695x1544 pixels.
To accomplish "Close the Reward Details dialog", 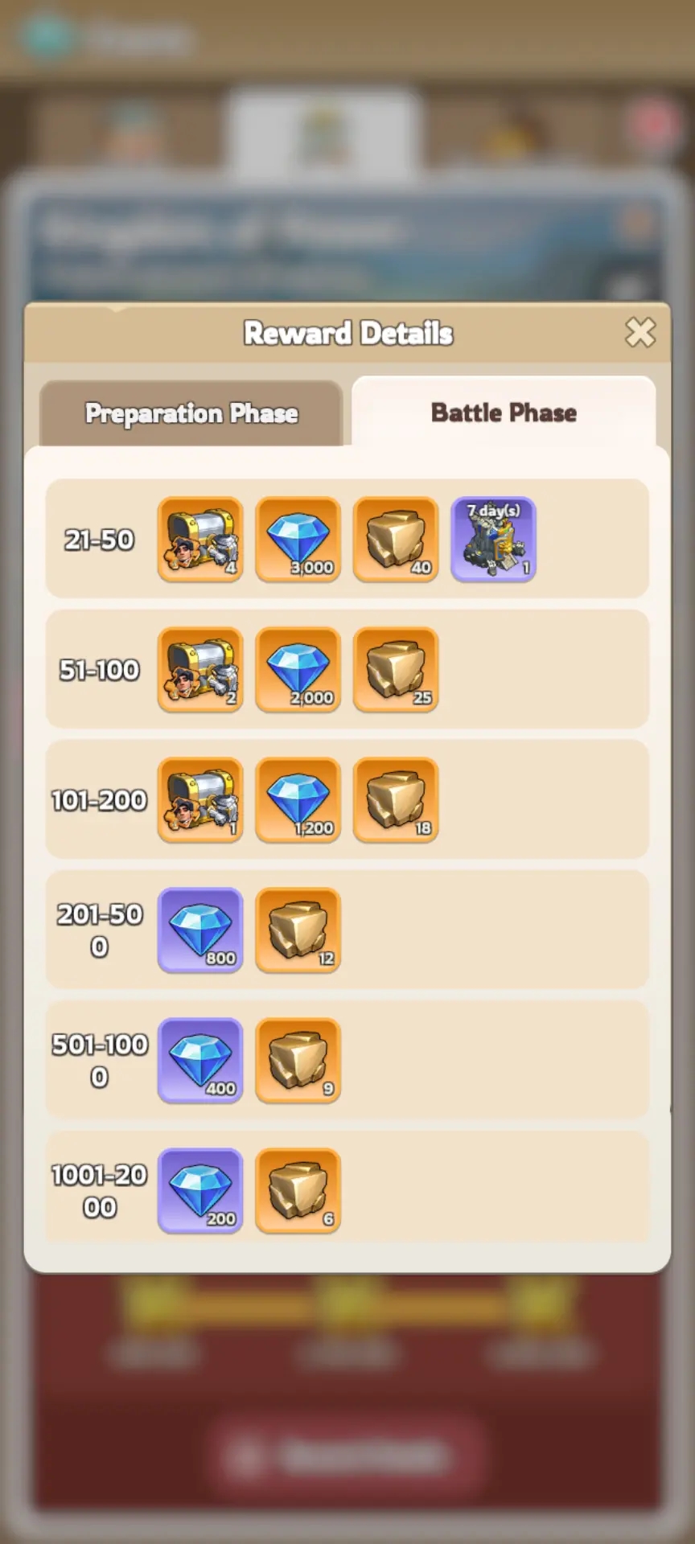I will coord(640,332).
